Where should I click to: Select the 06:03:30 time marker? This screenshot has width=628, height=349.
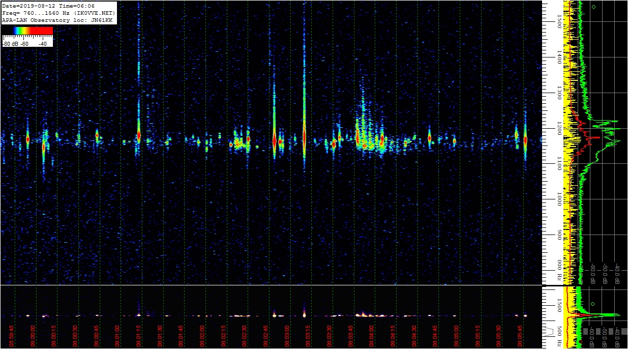330,335
